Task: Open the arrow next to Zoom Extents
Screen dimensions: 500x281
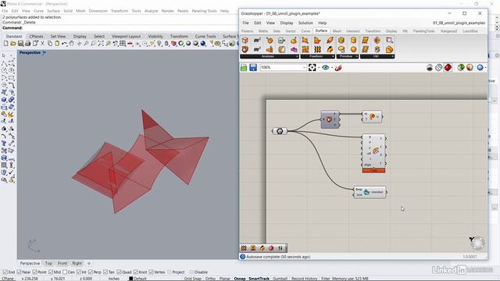Action: [x=319, y=68]
